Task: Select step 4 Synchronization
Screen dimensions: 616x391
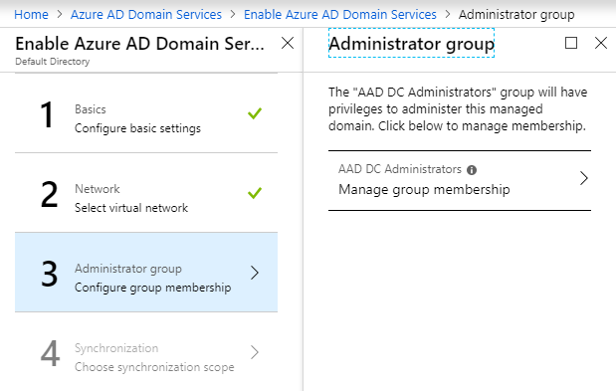Action: pos(146,352)
